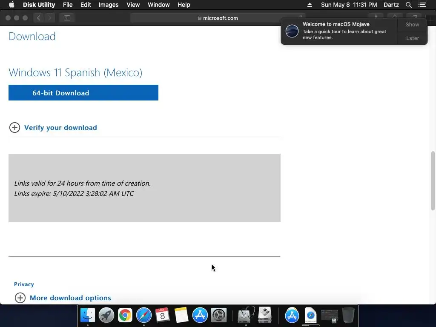Open the File menu
The height and width of the screenshot is (327, 436).
pos(68,5)
